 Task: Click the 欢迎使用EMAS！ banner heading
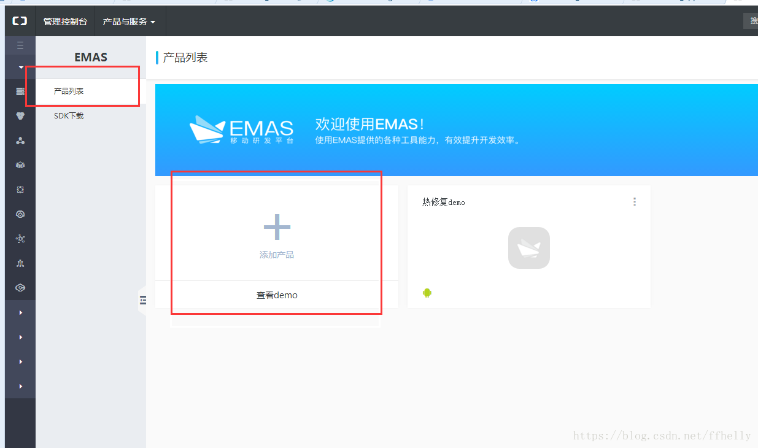tap(369, 124)
